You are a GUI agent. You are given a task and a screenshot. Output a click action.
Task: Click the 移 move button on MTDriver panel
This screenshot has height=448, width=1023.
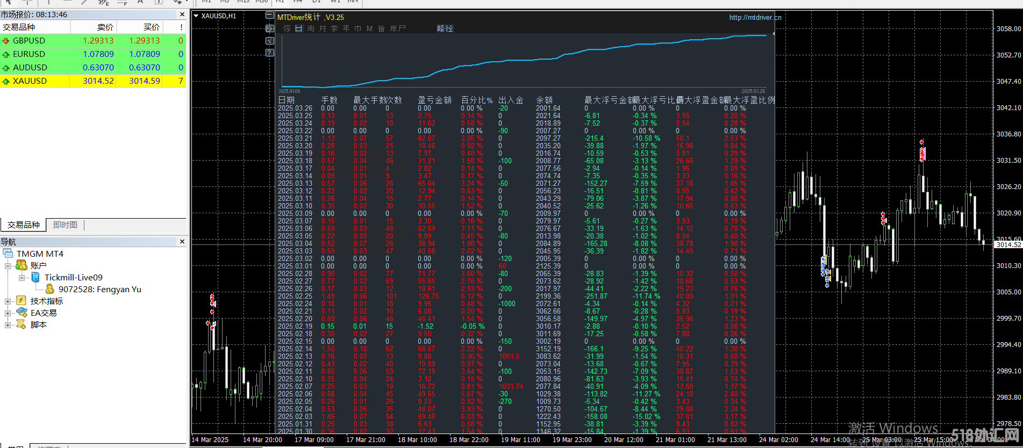[x=270, y=28]
